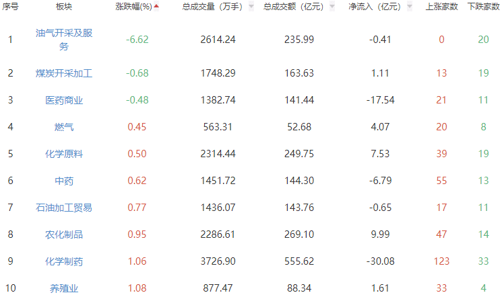View the 农化制品 sector link

pos(64,234)
